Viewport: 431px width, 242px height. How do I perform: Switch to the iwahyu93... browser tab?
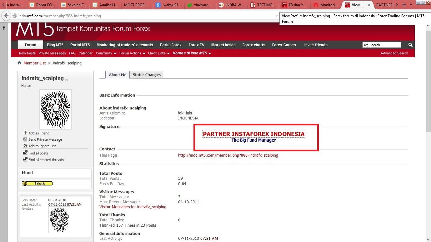coord(168,5)
